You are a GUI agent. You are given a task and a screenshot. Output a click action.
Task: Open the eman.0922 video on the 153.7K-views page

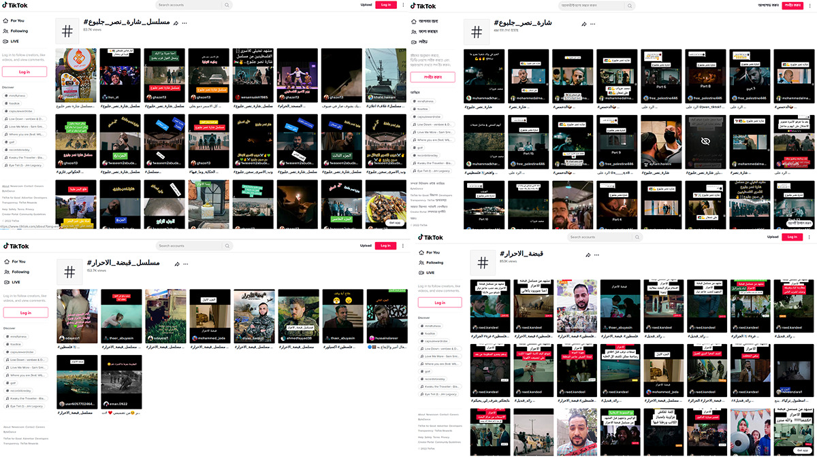122,381
